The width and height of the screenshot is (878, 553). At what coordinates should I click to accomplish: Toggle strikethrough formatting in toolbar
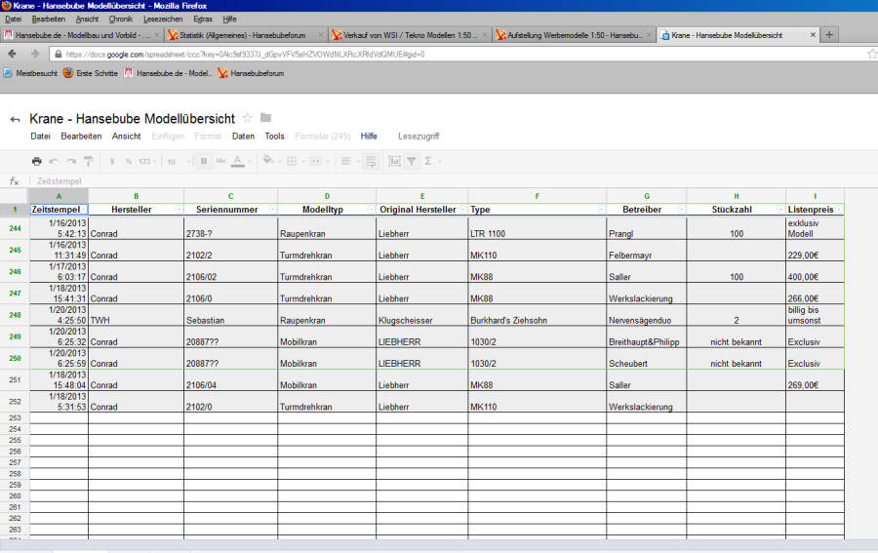pyautogui.click(x=221, y=161)
